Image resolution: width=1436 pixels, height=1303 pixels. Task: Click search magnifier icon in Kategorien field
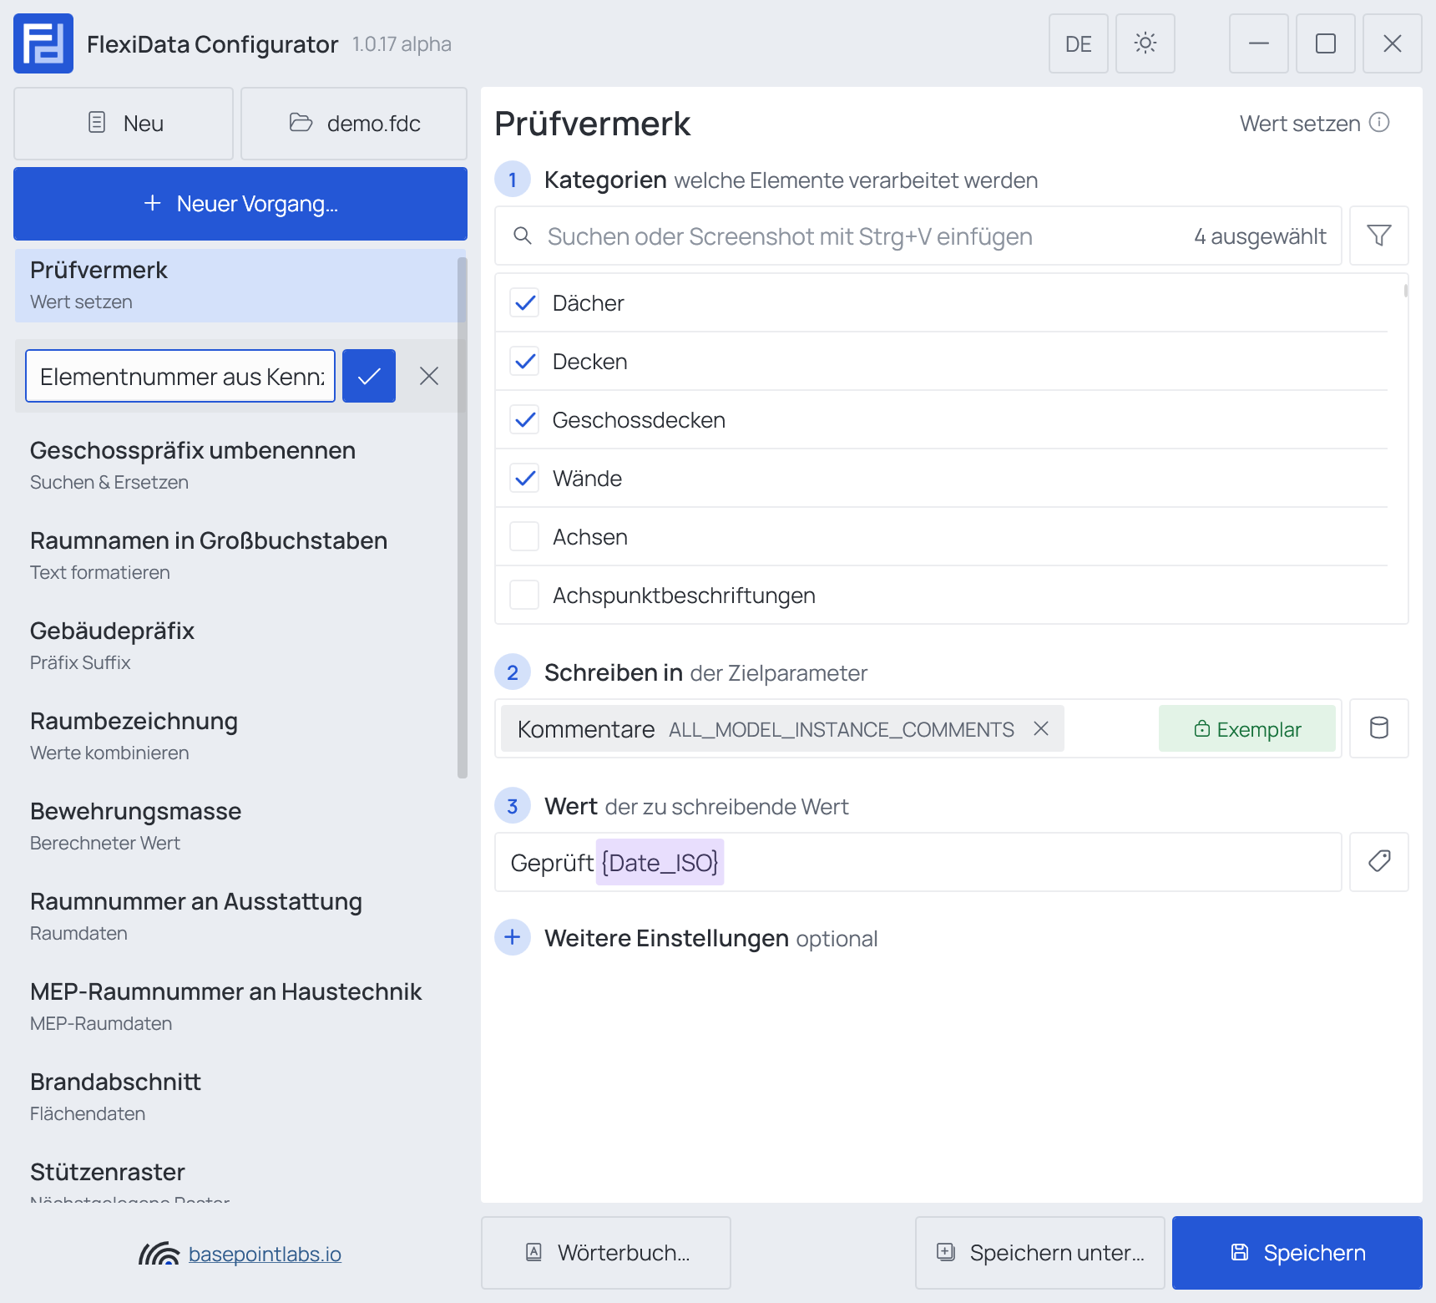click(x=523, y=236)
